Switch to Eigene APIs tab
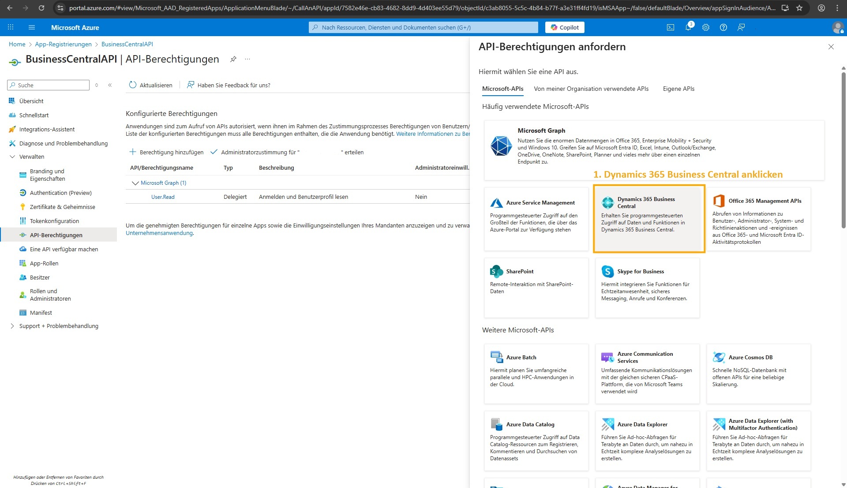The image size is (847, 488). click(x=678, y=89)
